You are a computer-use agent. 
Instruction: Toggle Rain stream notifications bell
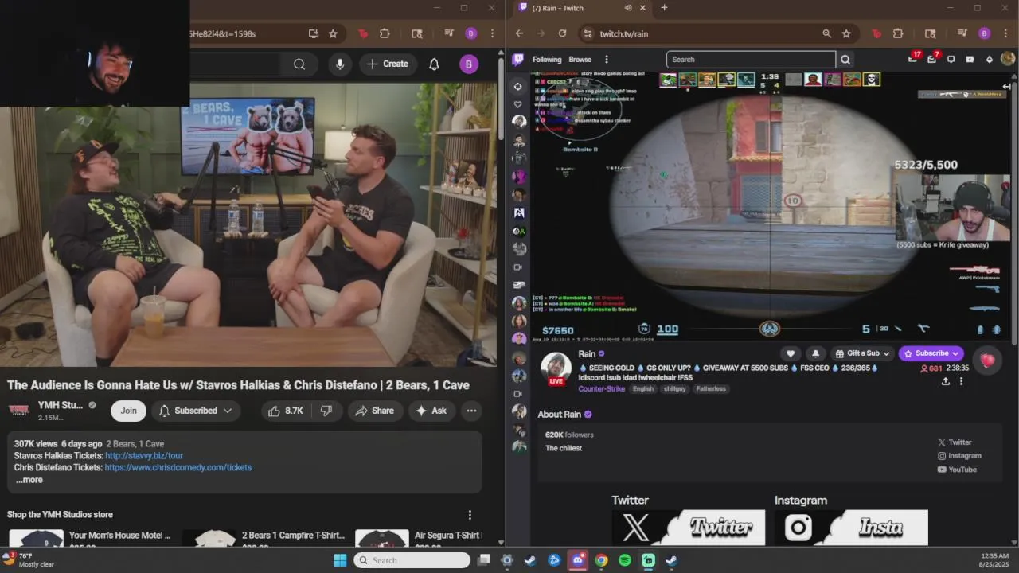[815, 353]
